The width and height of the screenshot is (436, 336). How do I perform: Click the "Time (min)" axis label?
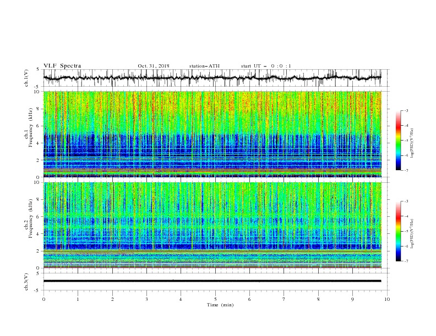[x=220, y=305]
